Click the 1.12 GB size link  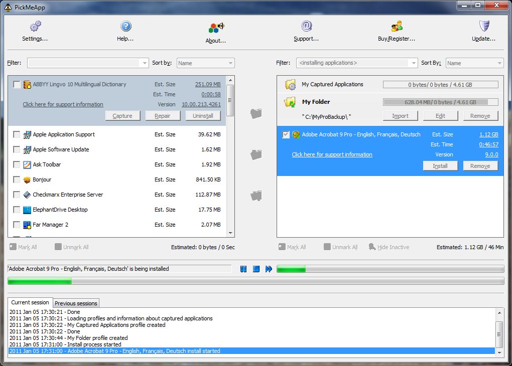click(489, 134)
